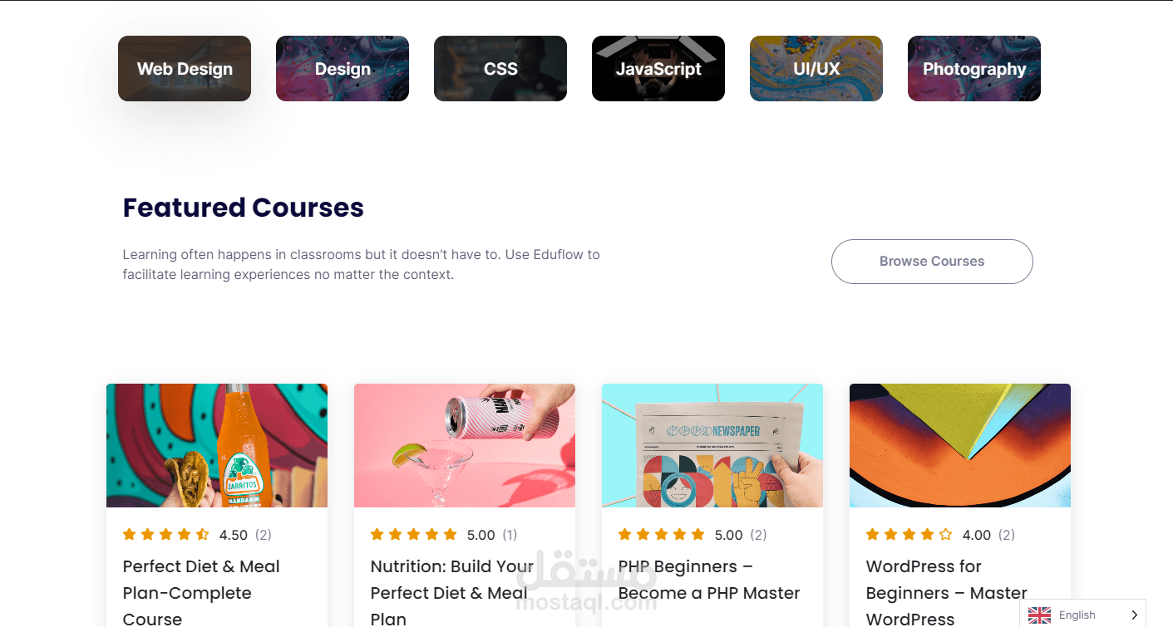Select the Design category card
1173x627 pixels.
(x=343, y=69)
